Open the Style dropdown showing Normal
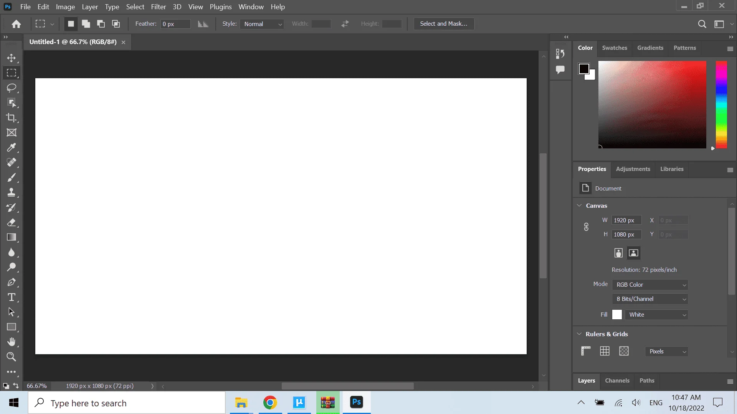 [262, 24]
